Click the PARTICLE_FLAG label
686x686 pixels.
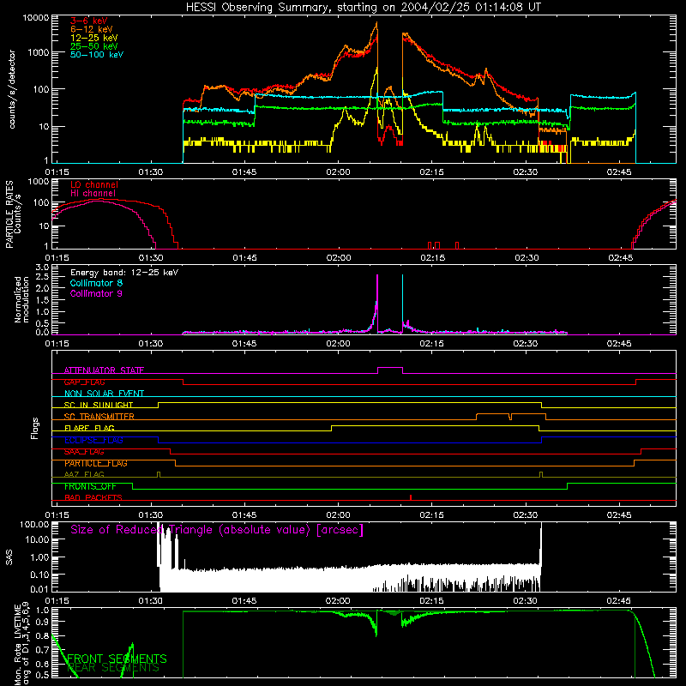click(x=96, y=463)
